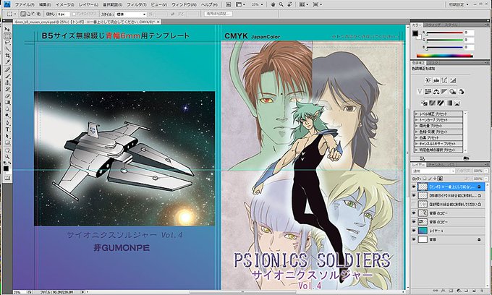Toggle lock all for selected layer
Viewport: 492px width, 295px height.
click(x=440, y=179)
